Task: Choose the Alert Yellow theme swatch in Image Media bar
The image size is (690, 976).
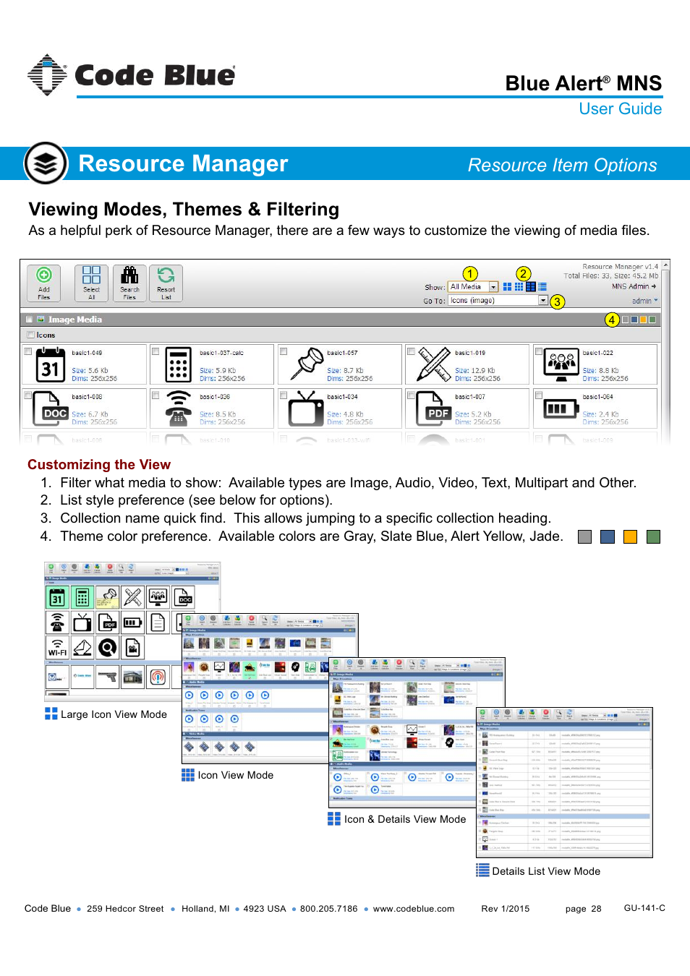Action: click(x=643, y=320)
